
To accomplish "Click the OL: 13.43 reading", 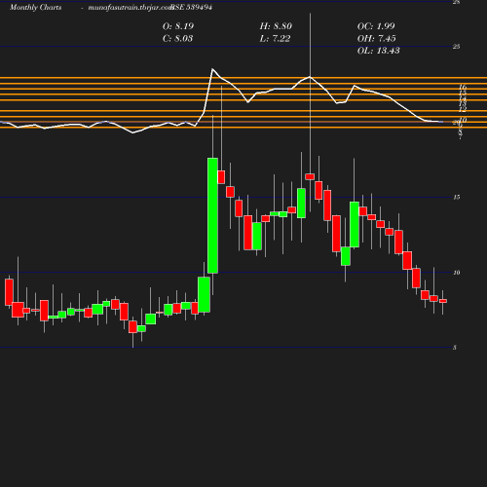I will 379,51.
